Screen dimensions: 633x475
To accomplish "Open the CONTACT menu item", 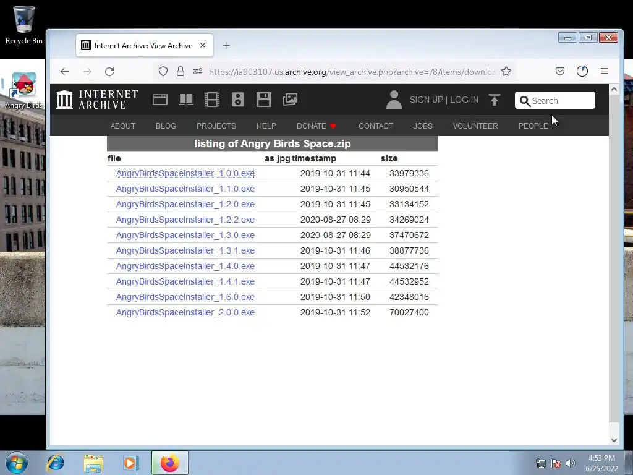I will pos(375,126).
